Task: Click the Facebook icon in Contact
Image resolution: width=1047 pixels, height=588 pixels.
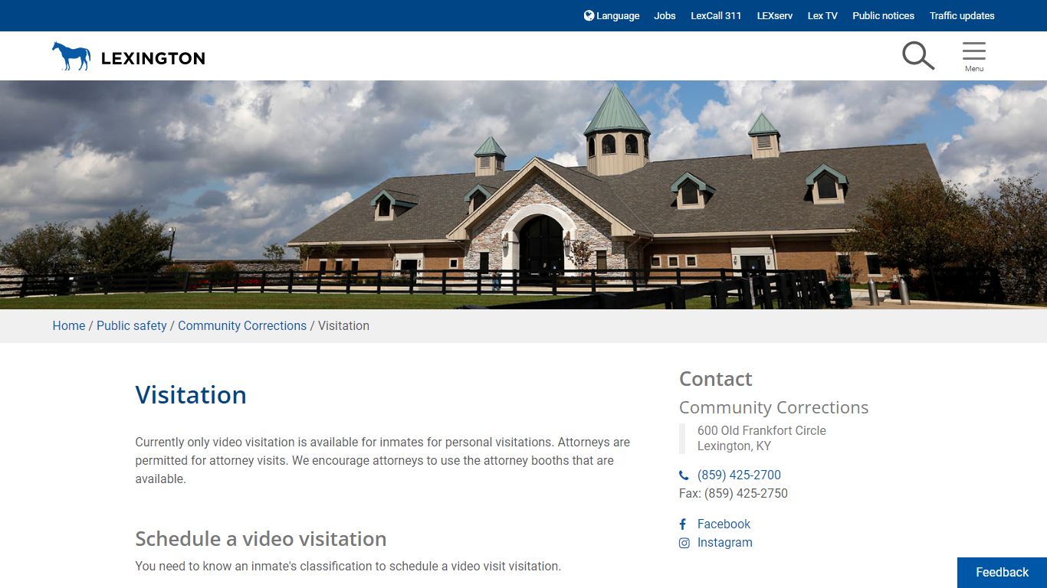Action: 683,524
